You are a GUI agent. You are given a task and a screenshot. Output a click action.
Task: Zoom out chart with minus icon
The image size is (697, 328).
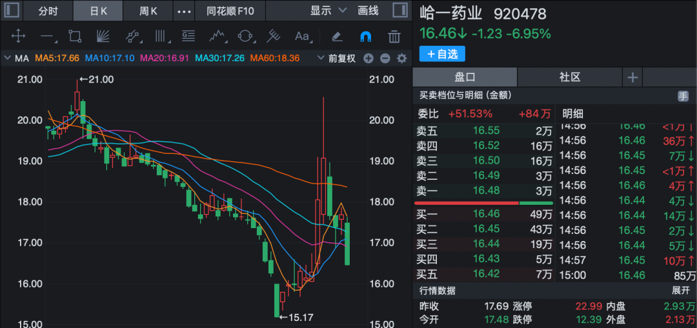385,59
